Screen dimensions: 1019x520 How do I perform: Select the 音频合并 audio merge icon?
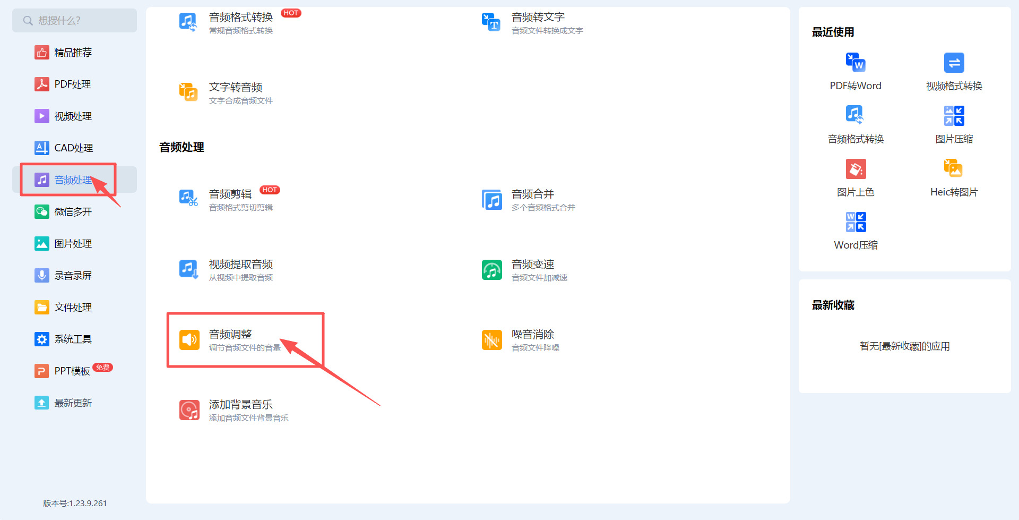(x=491, y=200)
